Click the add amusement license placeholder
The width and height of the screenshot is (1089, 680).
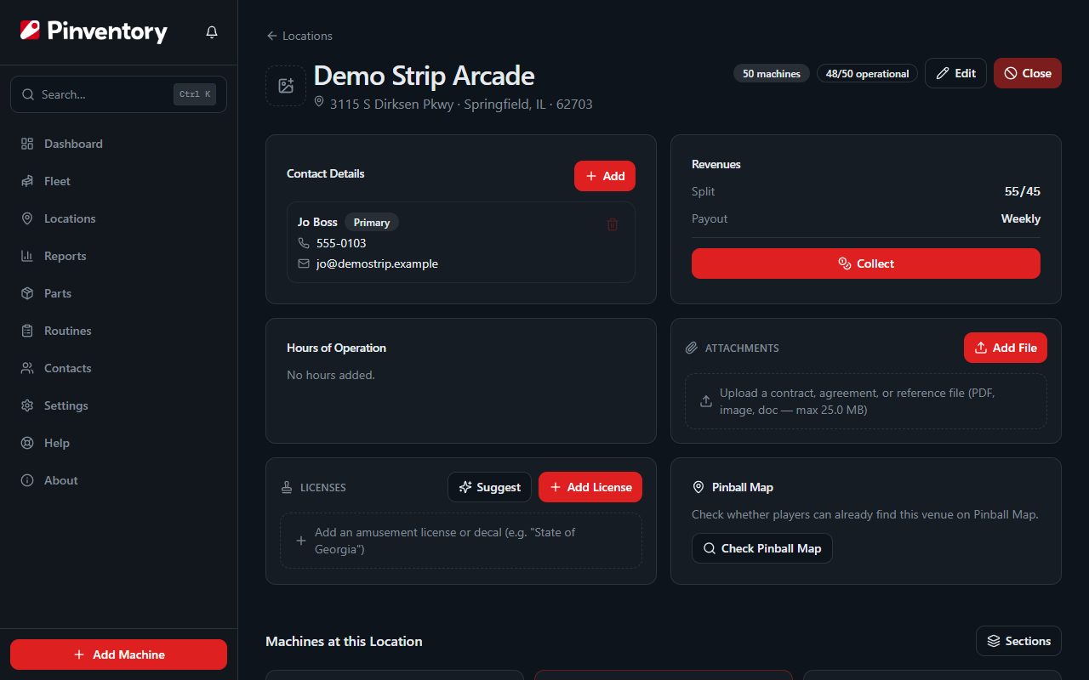[x=461, y=541]
